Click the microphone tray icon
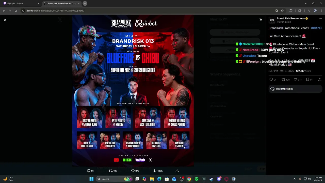 coord(300,179)
